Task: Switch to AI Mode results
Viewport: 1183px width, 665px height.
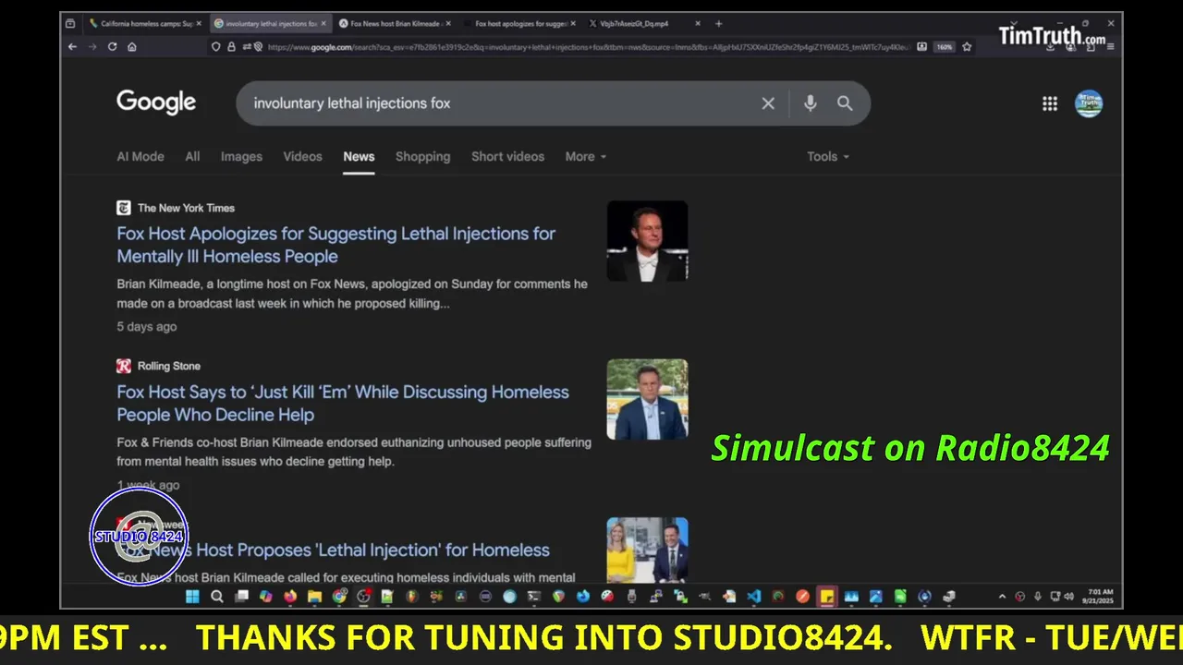Action: (x=140, y=156)
